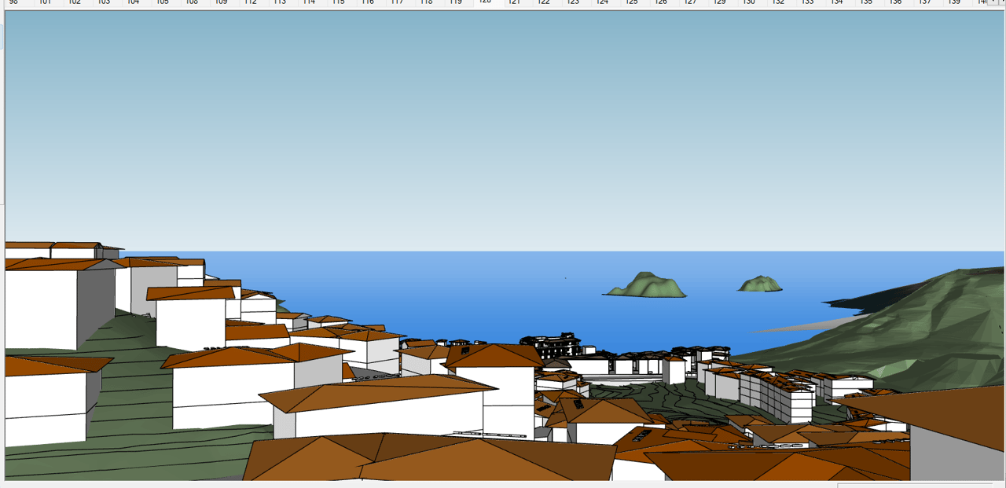1006x488 pixels.
Task: Switch to scene tab 133
Action: click(807, 2)
